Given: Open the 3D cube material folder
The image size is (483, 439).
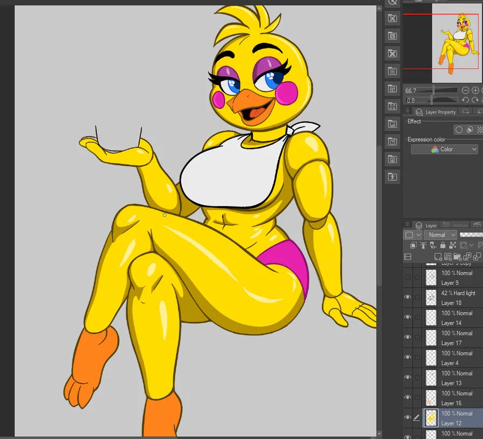Looking at the screenshot, I should click(392, 159).
